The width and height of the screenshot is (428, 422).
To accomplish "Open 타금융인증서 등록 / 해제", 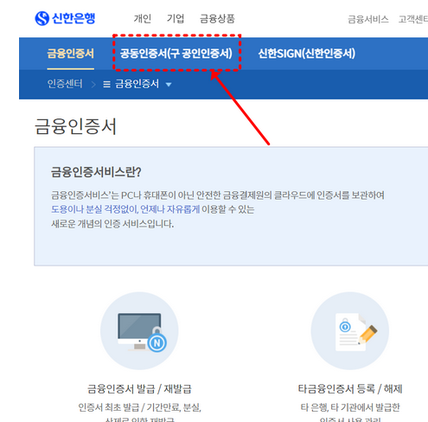I will click(x=350, y=389).
